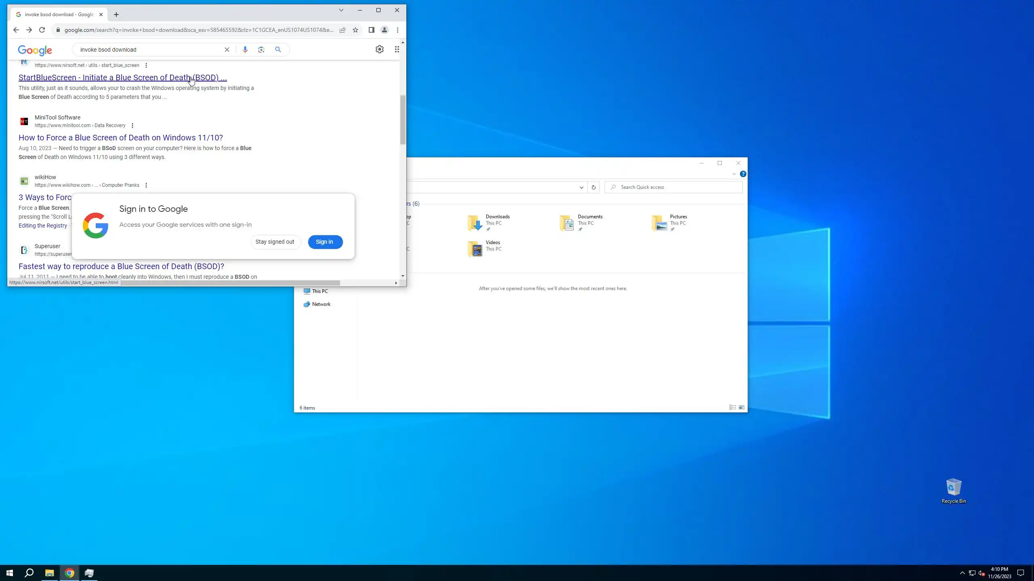Click the voice search microphone icon

(x=245, y=50)
